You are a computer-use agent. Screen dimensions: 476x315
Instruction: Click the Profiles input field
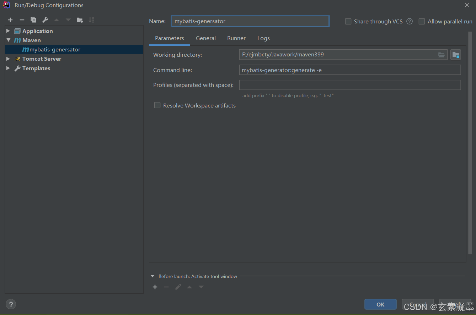(x=350, y=85)
